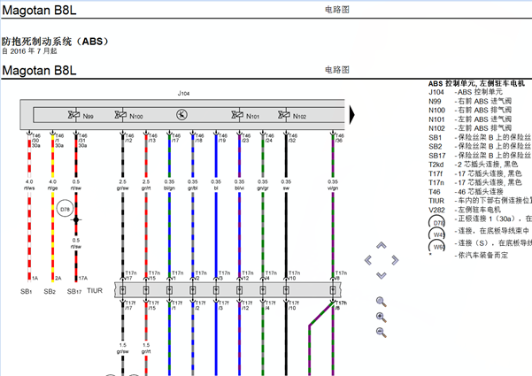Click the TIUR connector pin under T17n/3
The height and width of the screenshot is (376, 532).
pyautogui.click(x=216, y=290)
